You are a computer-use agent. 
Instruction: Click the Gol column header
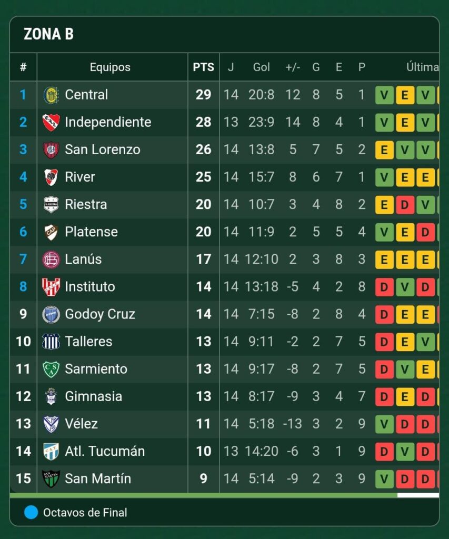(x=262, y=67)
